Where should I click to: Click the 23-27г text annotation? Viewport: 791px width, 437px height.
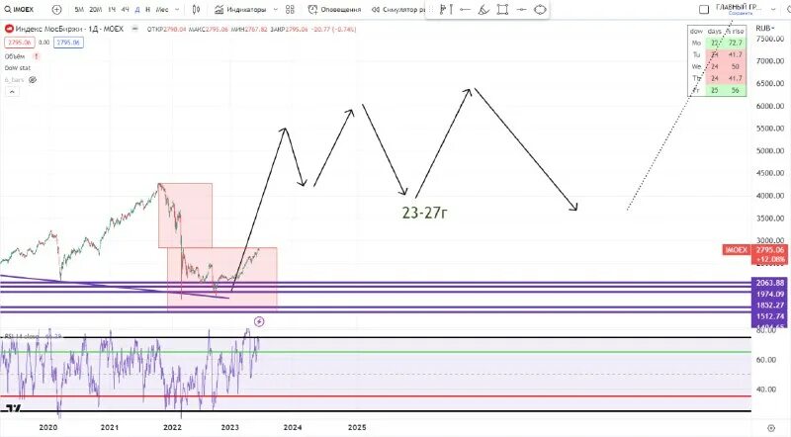[x=424, y=214]
